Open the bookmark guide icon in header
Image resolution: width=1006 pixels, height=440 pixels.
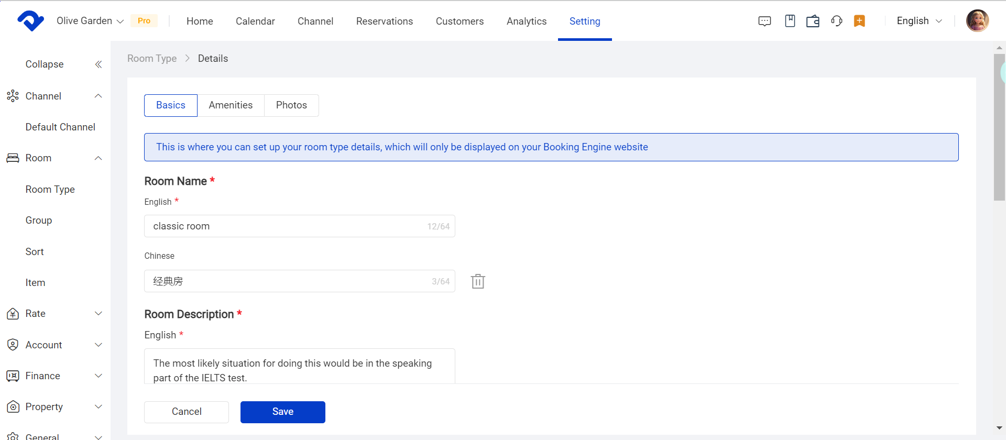click(790, 21)
